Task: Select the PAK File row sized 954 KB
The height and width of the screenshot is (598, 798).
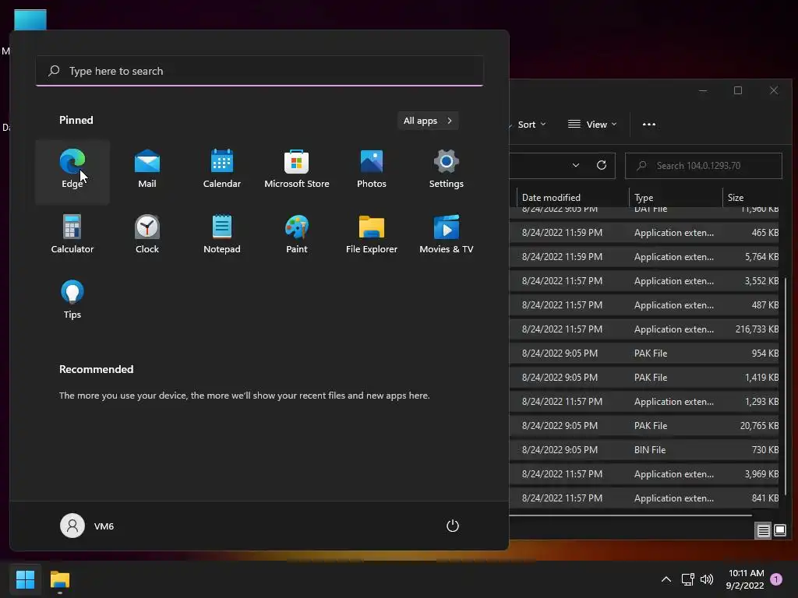Action: coord(644,354)
